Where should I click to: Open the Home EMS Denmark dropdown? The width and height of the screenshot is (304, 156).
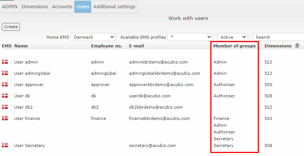[93, 37]
